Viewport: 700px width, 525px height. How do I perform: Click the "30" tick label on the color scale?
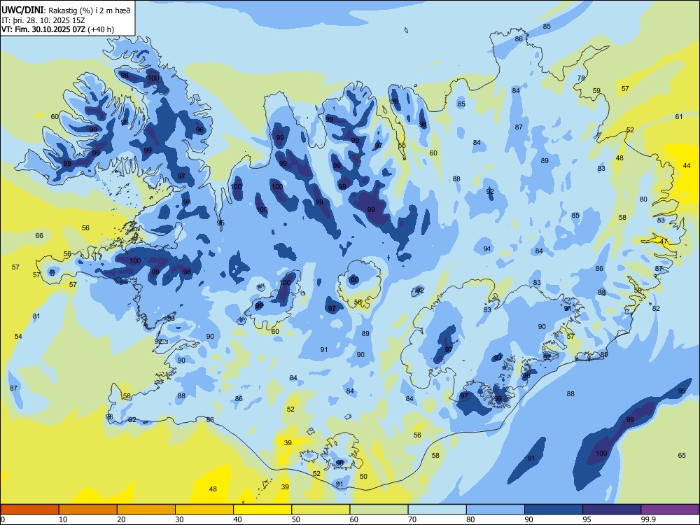click(x=179, y=519)
